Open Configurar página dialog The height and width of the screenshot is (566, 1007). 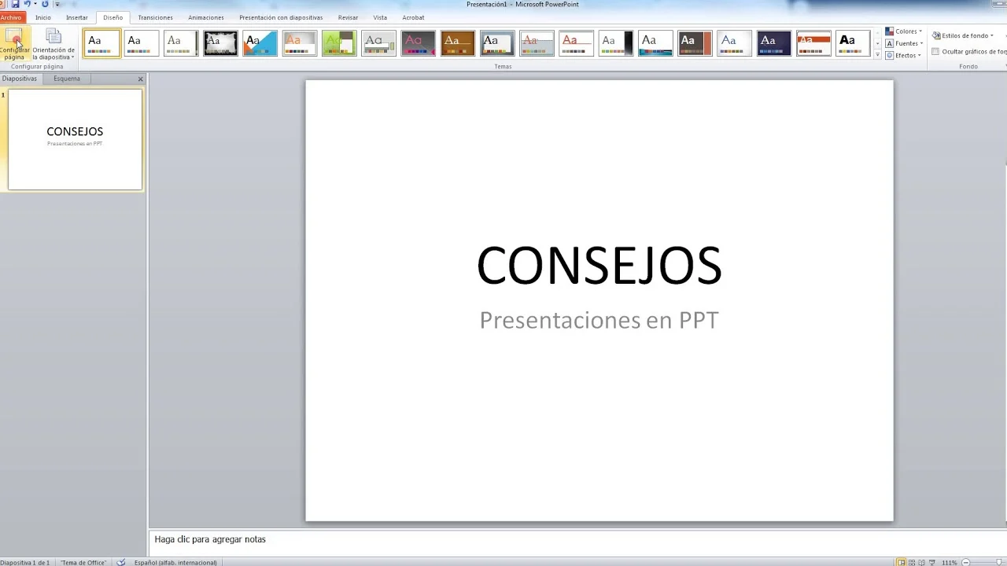14,44
